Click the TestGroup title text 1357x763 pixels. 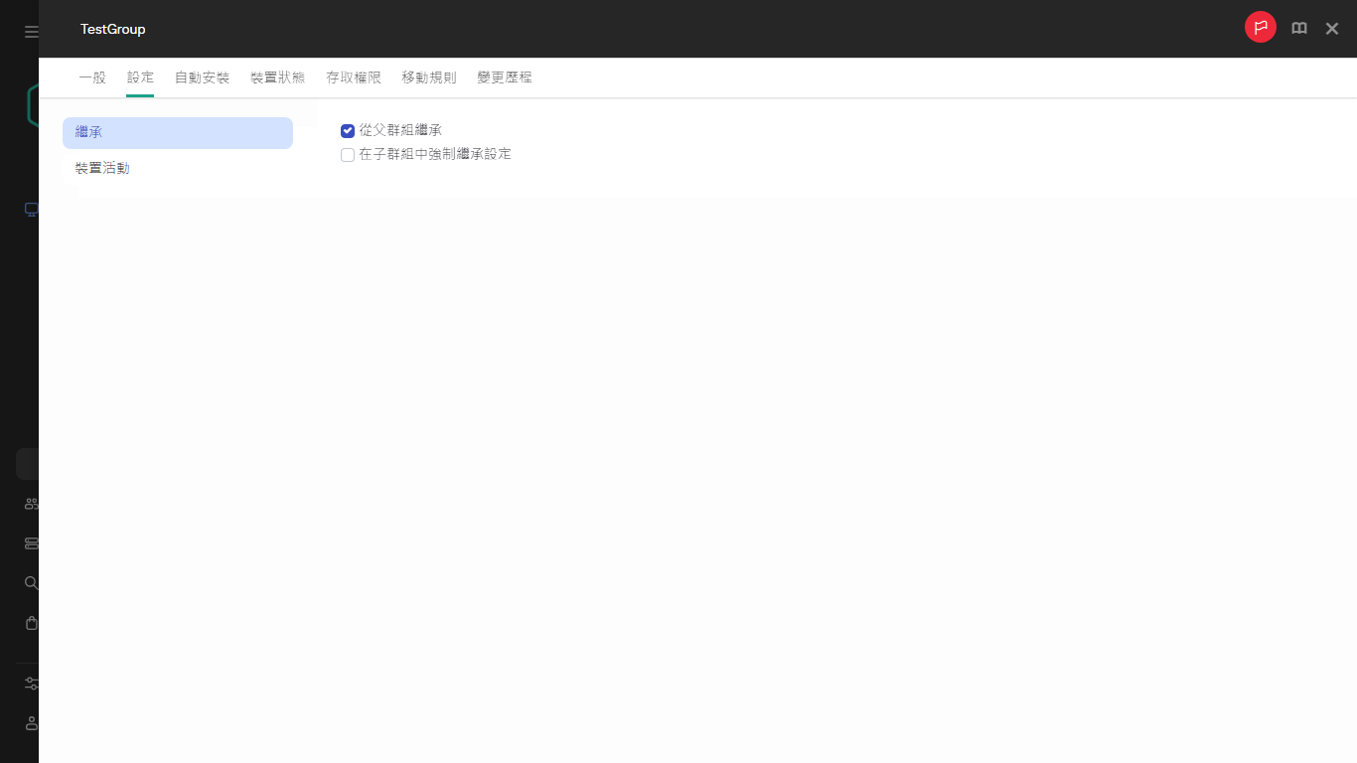click(x=112, y=29)
